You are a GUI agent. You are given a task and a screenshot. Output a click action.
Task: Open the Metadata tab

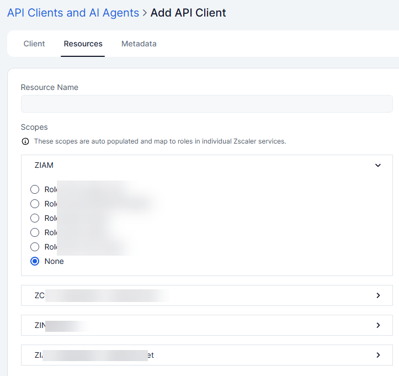pos(139,44)
